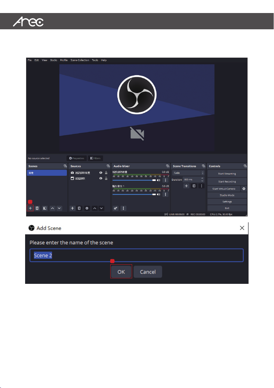Click Start Virtual Camera

(x=224, y=189)
